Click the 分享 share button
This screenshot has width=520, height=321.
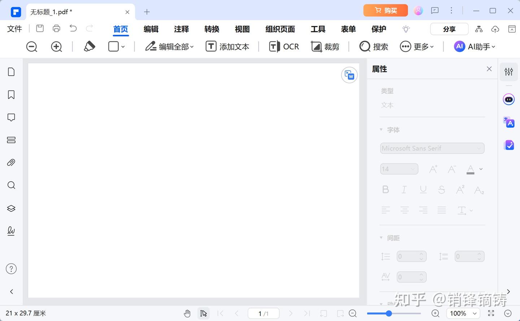(x=449, y=29)
